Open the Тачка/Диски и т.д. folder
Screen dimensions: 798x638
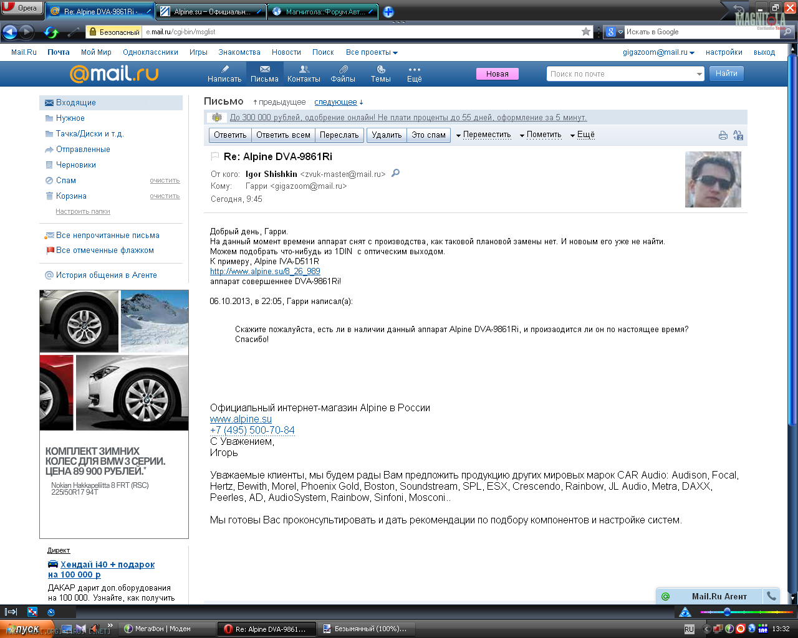(x=90, y=133)
